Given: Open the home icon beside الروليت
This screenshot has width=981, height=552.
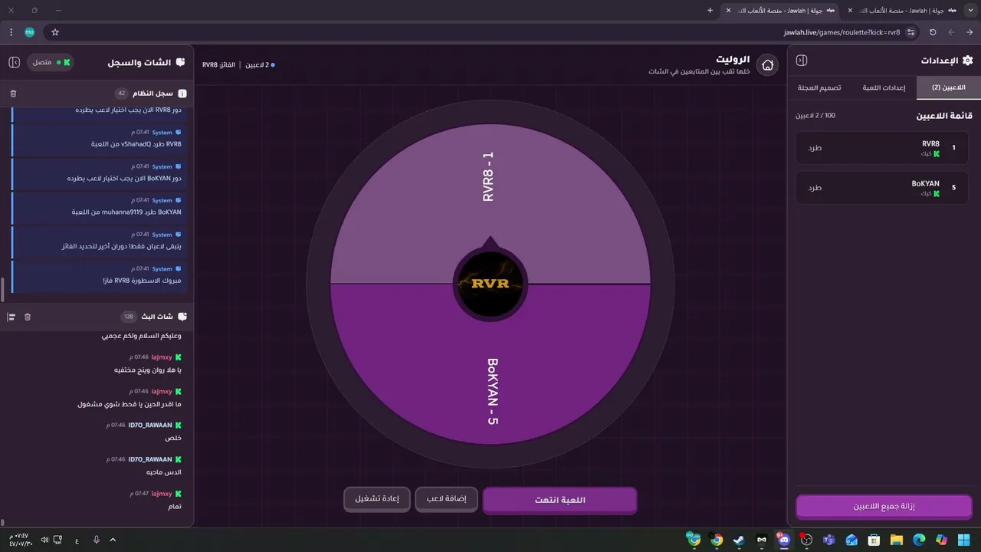Looking at the screenshot, I should point(767,65).
